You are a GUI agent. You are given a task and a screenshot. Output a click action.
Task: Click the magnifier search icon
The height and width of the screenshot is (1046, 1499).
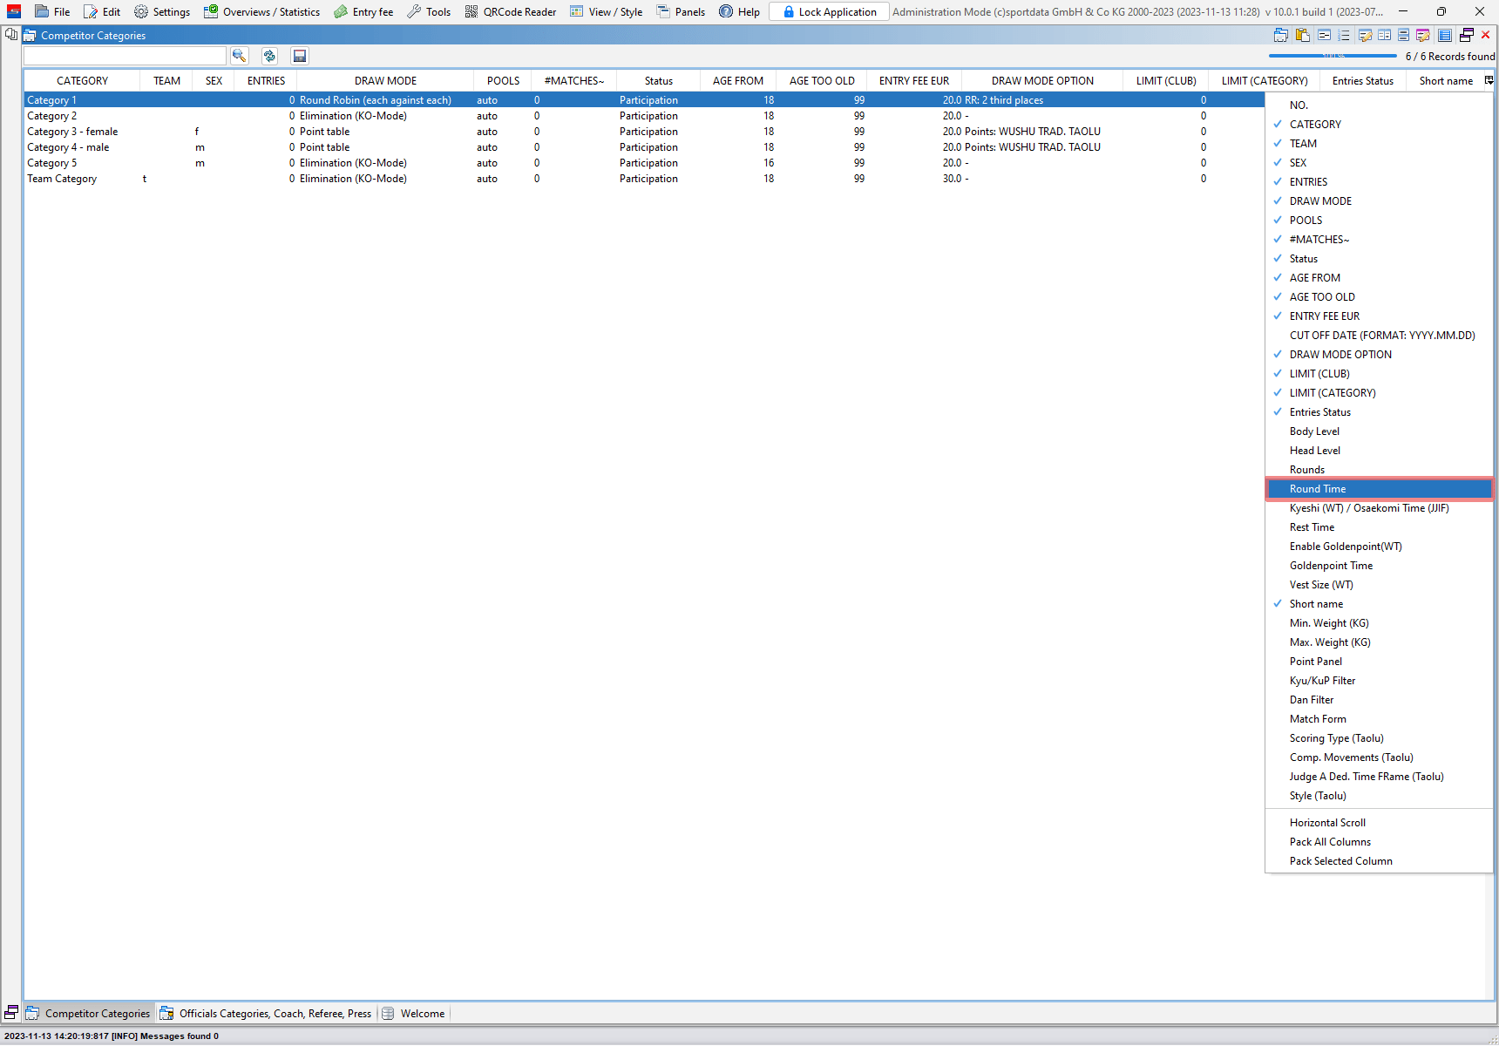pyautogui.click(x=240, y=56)
